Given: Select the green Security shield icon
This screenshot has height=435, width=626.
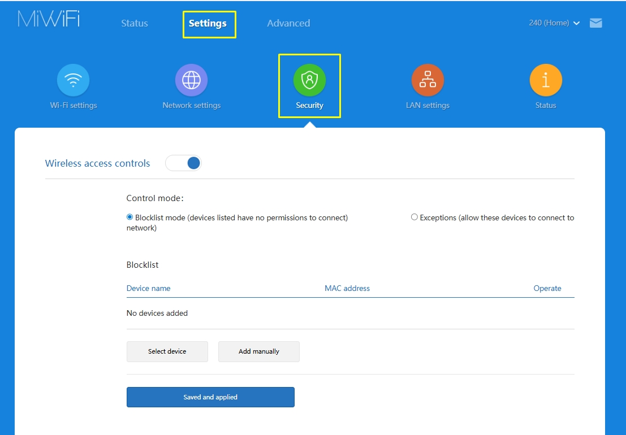Looking at the screenshot, I should pos(309,80).
